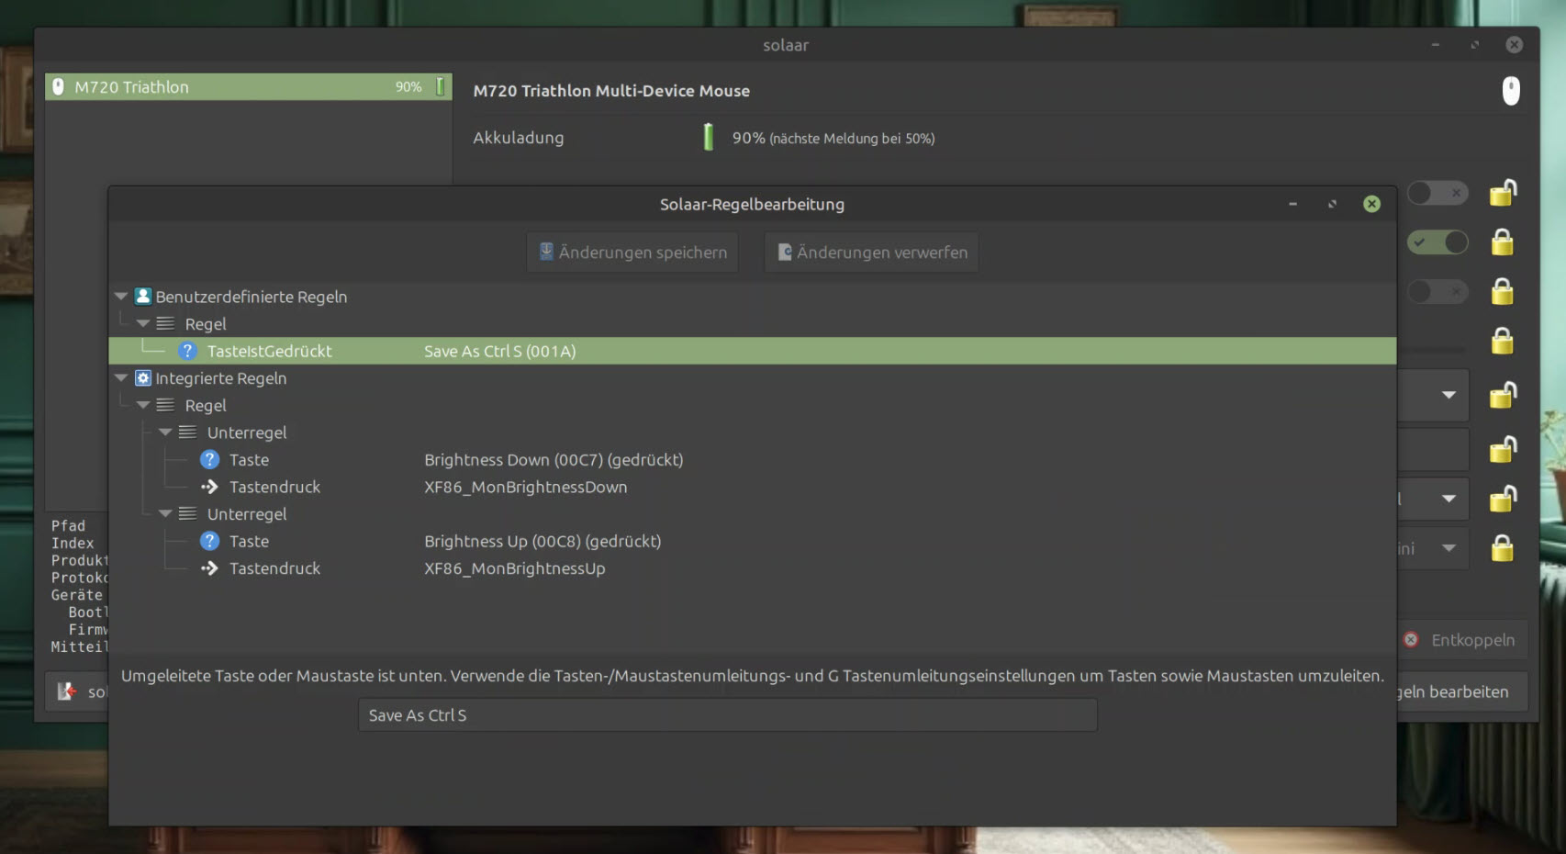The height and width of the screenshot is (854, 1566).
Task: Click the partially hidden 'geln bearbeiten' button
Action: point(1462,692)
